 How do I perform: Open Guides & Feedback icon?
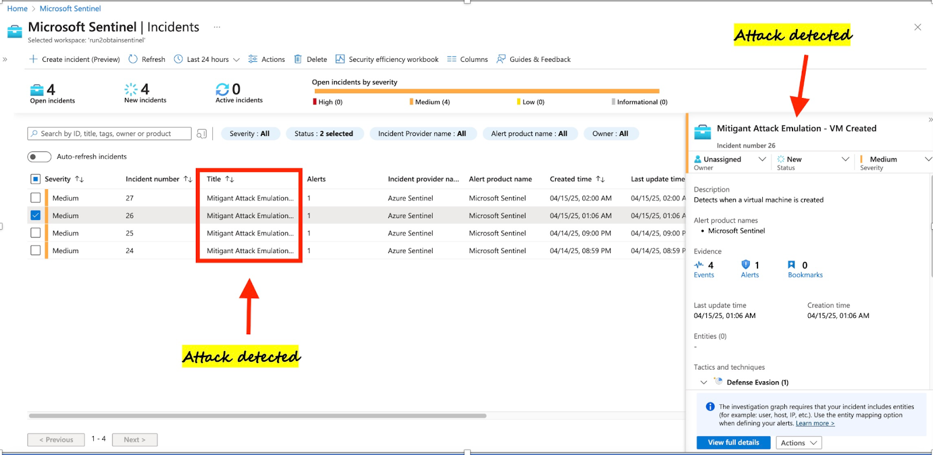[x=501, y=59]
